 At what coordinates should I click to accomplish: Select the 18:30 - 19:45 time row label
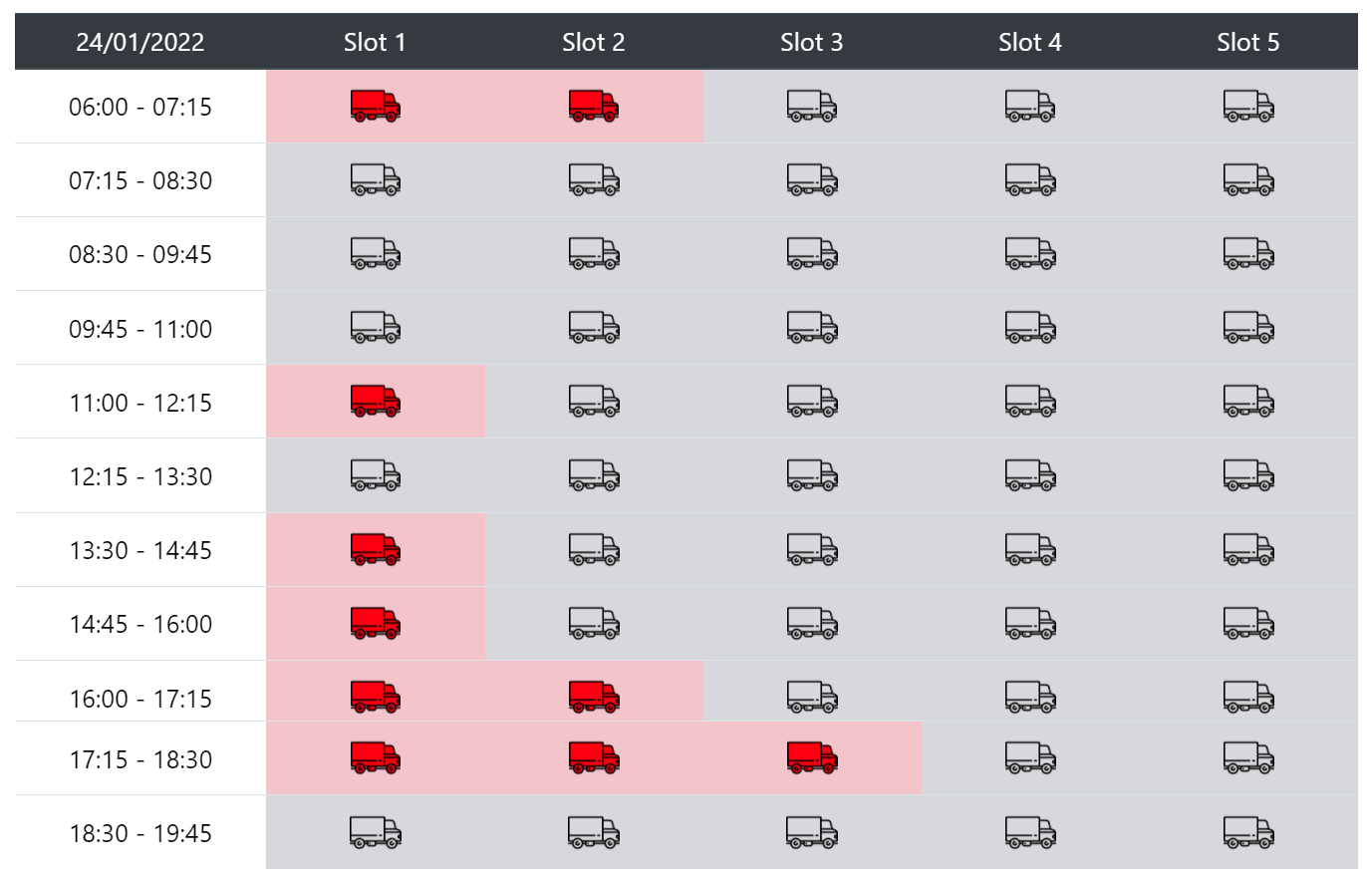[140, 833]
